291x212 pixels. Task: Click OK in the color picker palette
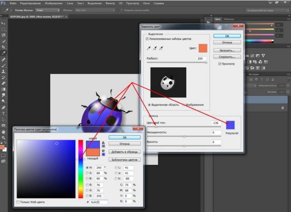coord(124,138)
